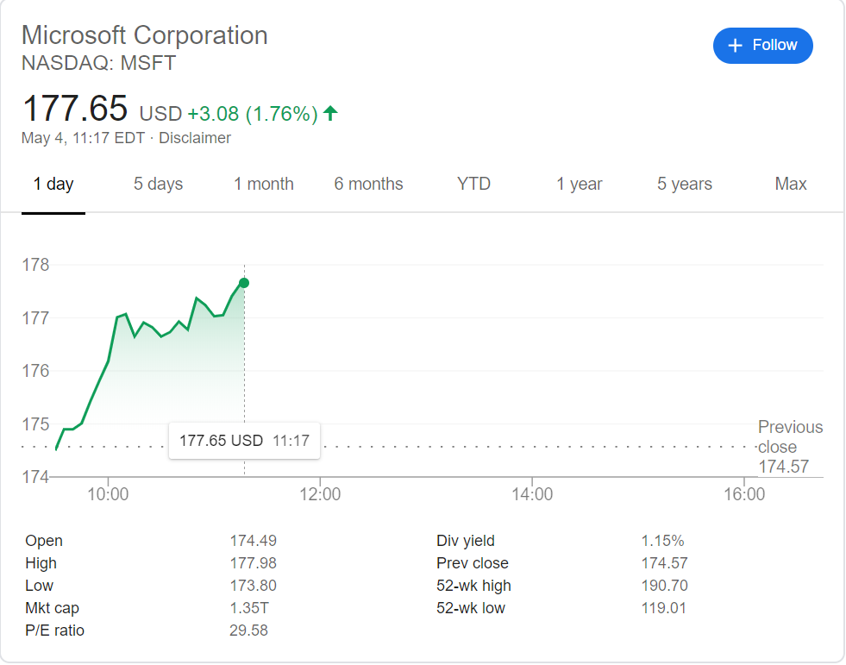Select the YTD range tab
846x665 pixels.
click(473, 184)
